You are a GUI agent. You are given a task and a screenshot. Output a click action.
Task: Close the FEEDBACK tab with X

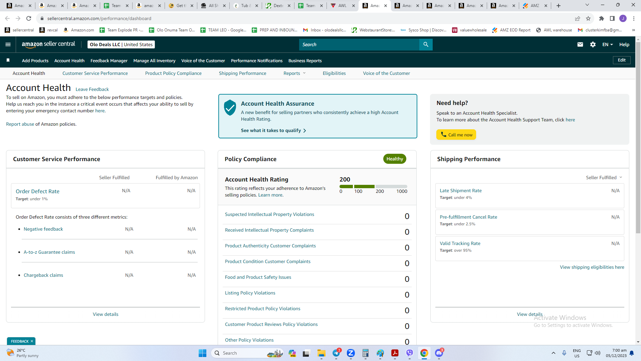click(x=32, y=341)
